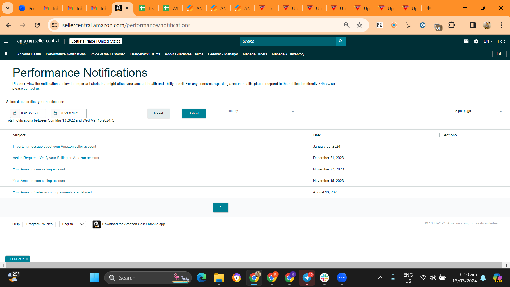The image size is (510, 287).
Task: Open the Seller Central hamburger menu
Action: coord(6,41)
